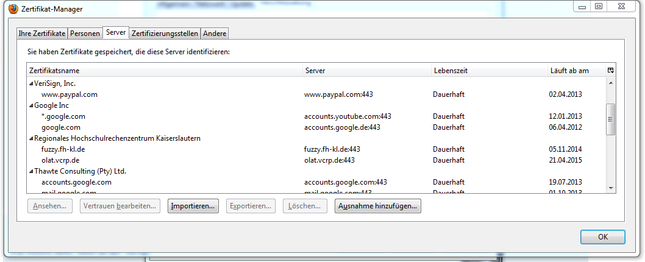Click the Ansehen... button
Image resolution: width=645 pixels, height=262 pixels.
[50, 206]
